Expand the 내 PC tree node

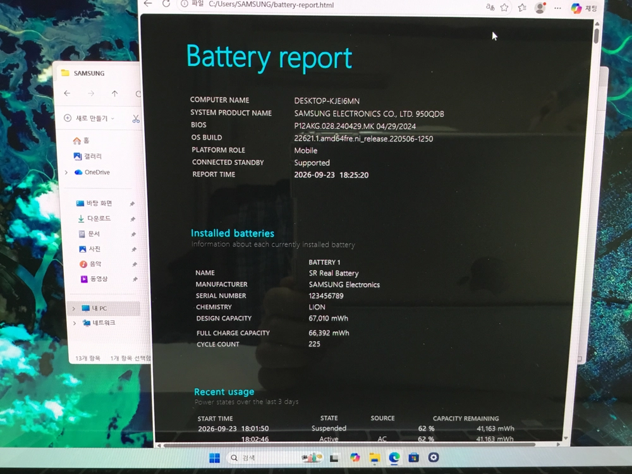(73, 308)
